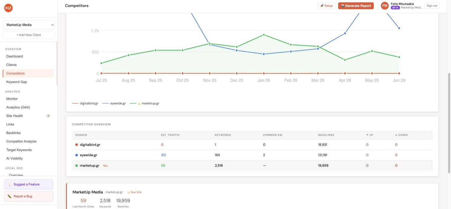Click the Site Health badge showing 1
This screenshot has width=451, height=209.
(48, 116)
